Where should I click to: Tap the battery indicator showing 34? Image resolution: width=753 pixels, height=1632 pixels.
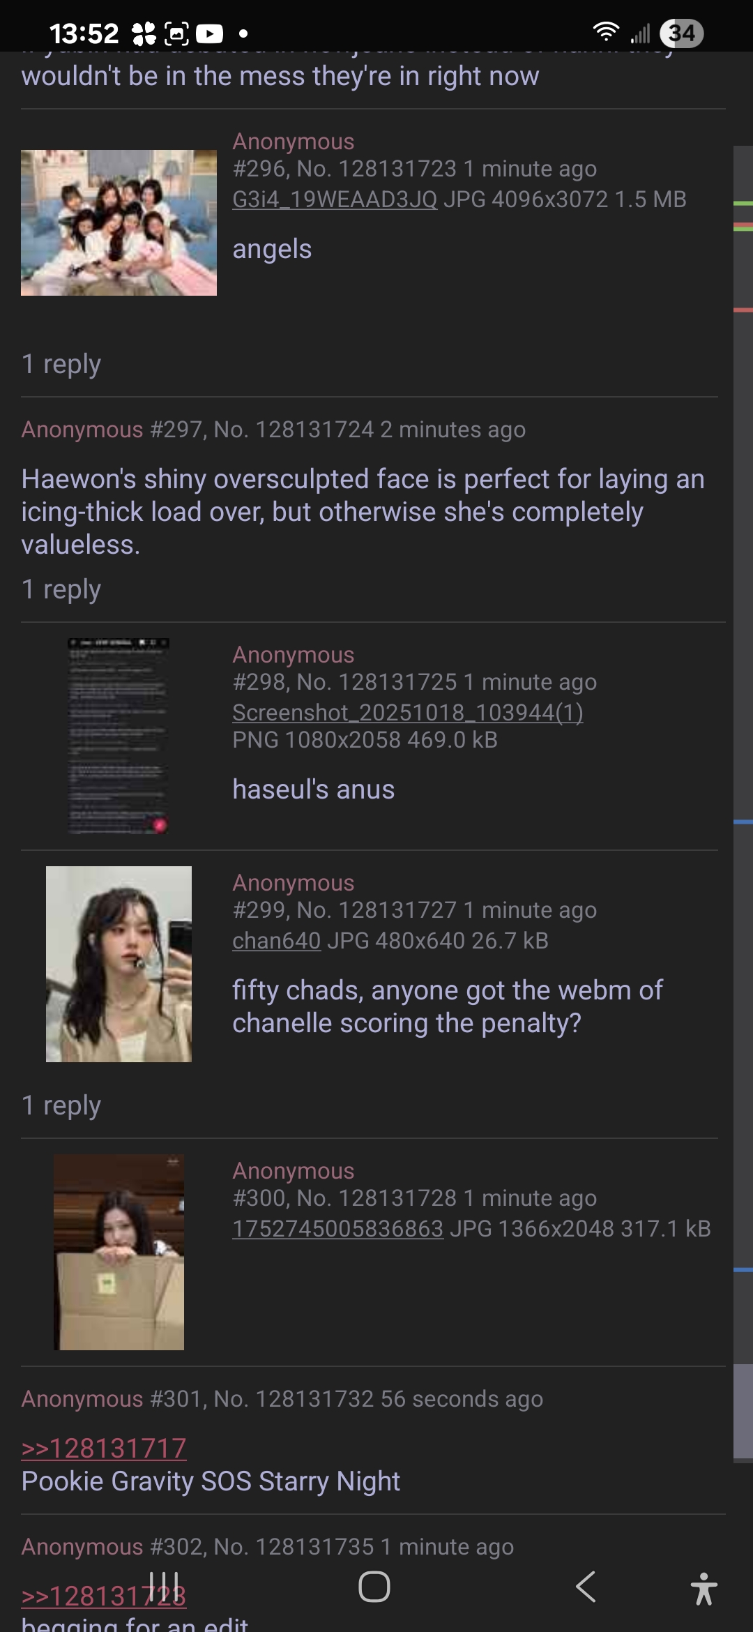682,33
